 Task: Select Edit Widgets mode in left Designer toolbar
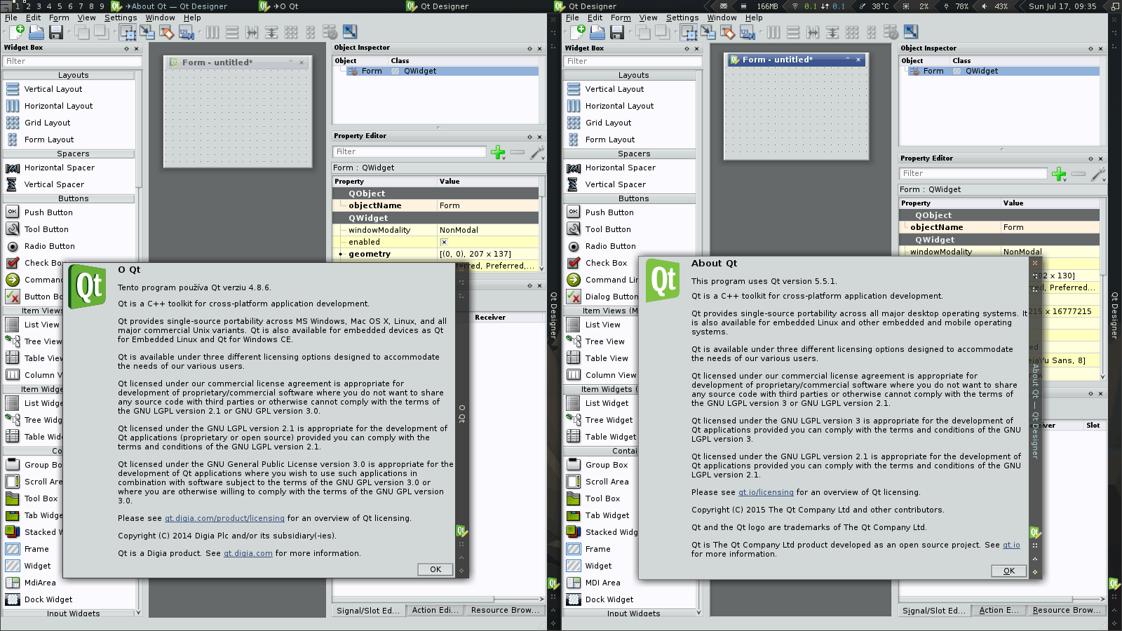[x=128, y=32]
